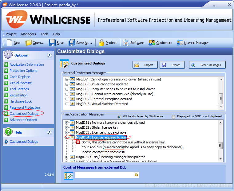Open the Hardware Lock link
234x191 pixels.
(21, 101)
